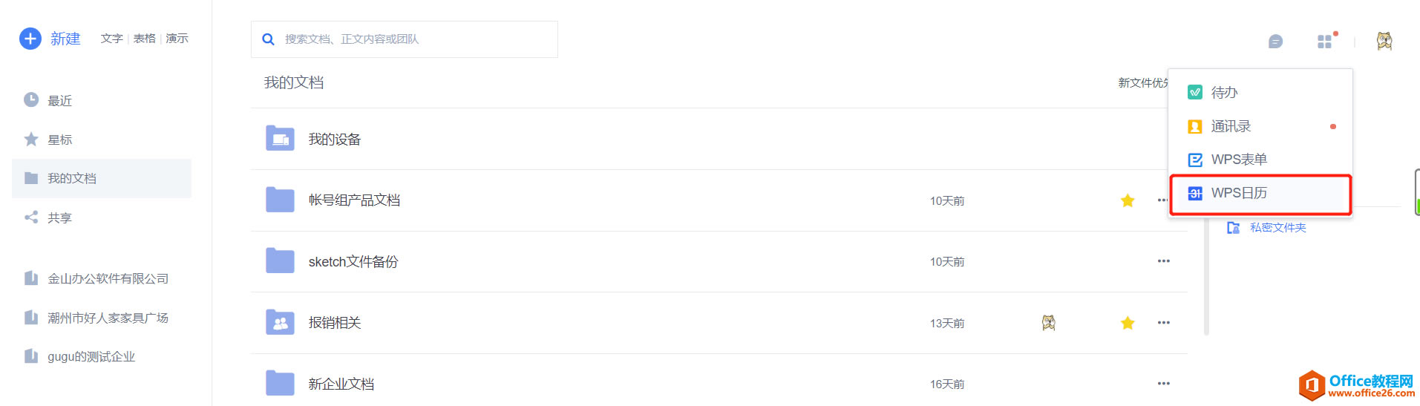Open the 私密文件夹 link
The image size is (1420, 406).
point(1277,228)
